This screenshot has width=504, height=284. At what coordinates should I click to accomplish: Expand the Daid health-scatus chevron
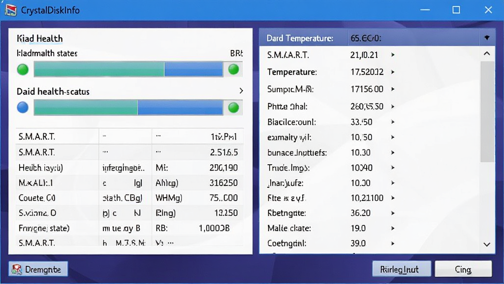point(241,91)
